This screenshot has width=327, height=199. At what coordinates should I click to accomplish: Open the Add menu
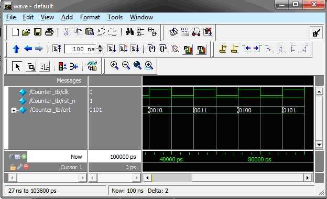point(67,17)
